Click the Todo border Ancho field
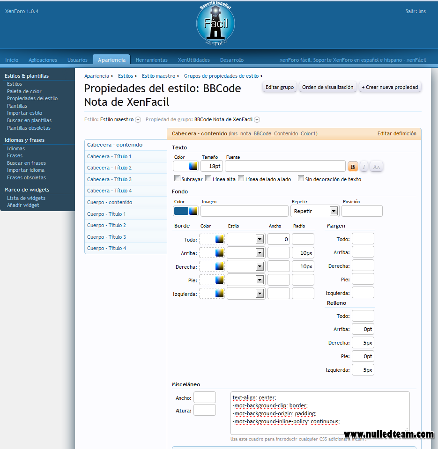The width and height of the screenshot is (438, 449). pyautogui.click(x=278, y=239)
